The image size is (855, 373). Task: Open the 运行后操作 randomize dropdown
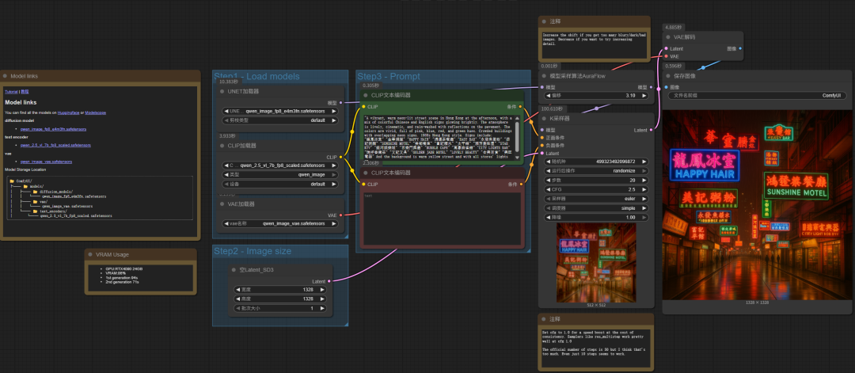tap(597, 171)
